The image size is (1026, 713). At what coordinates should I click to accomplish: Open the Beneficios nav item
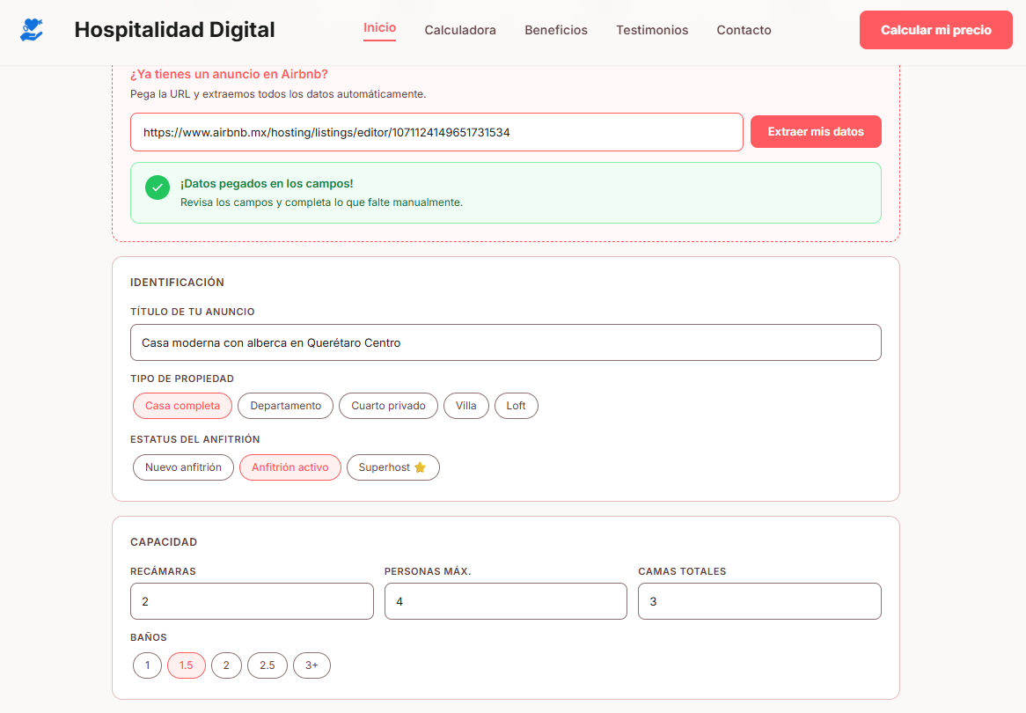pyautogui.click(x=556, y=30)
